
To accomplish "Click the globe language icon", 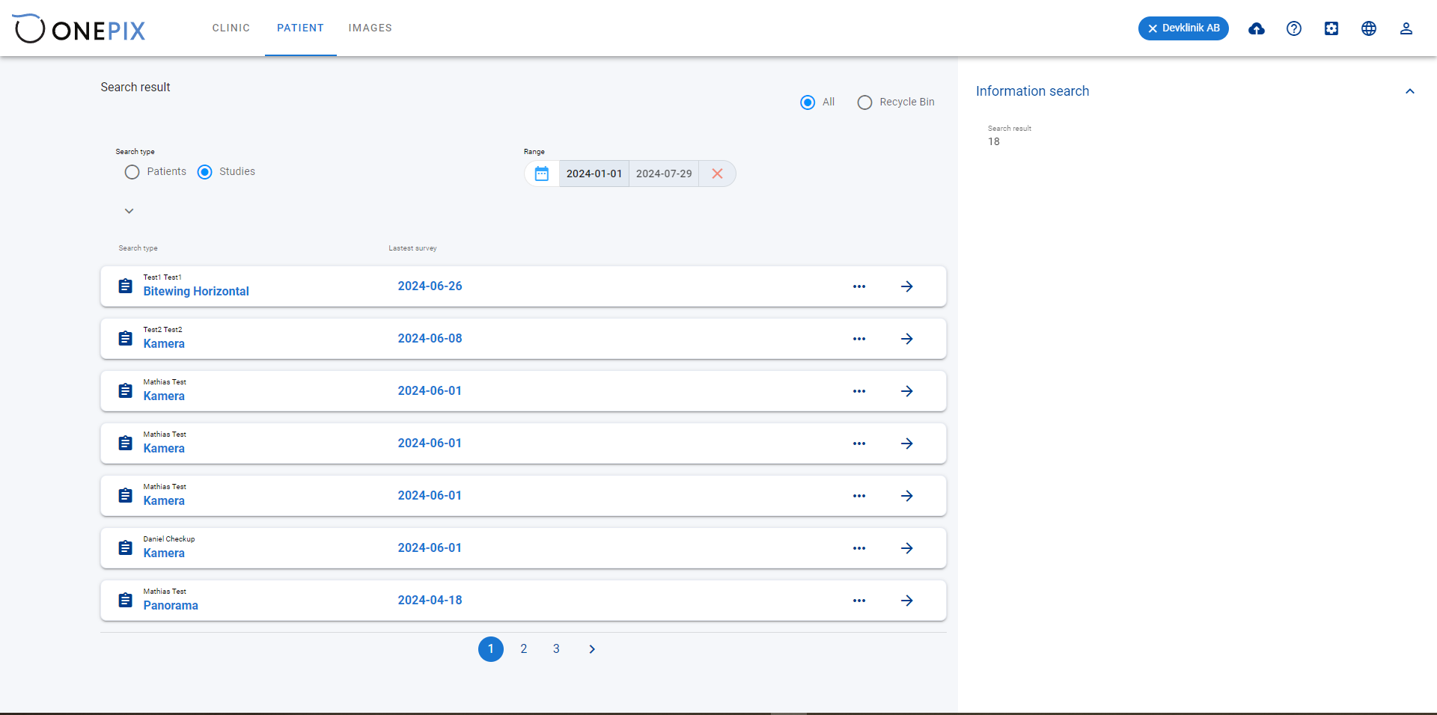I will click(x=1369, y=28).
